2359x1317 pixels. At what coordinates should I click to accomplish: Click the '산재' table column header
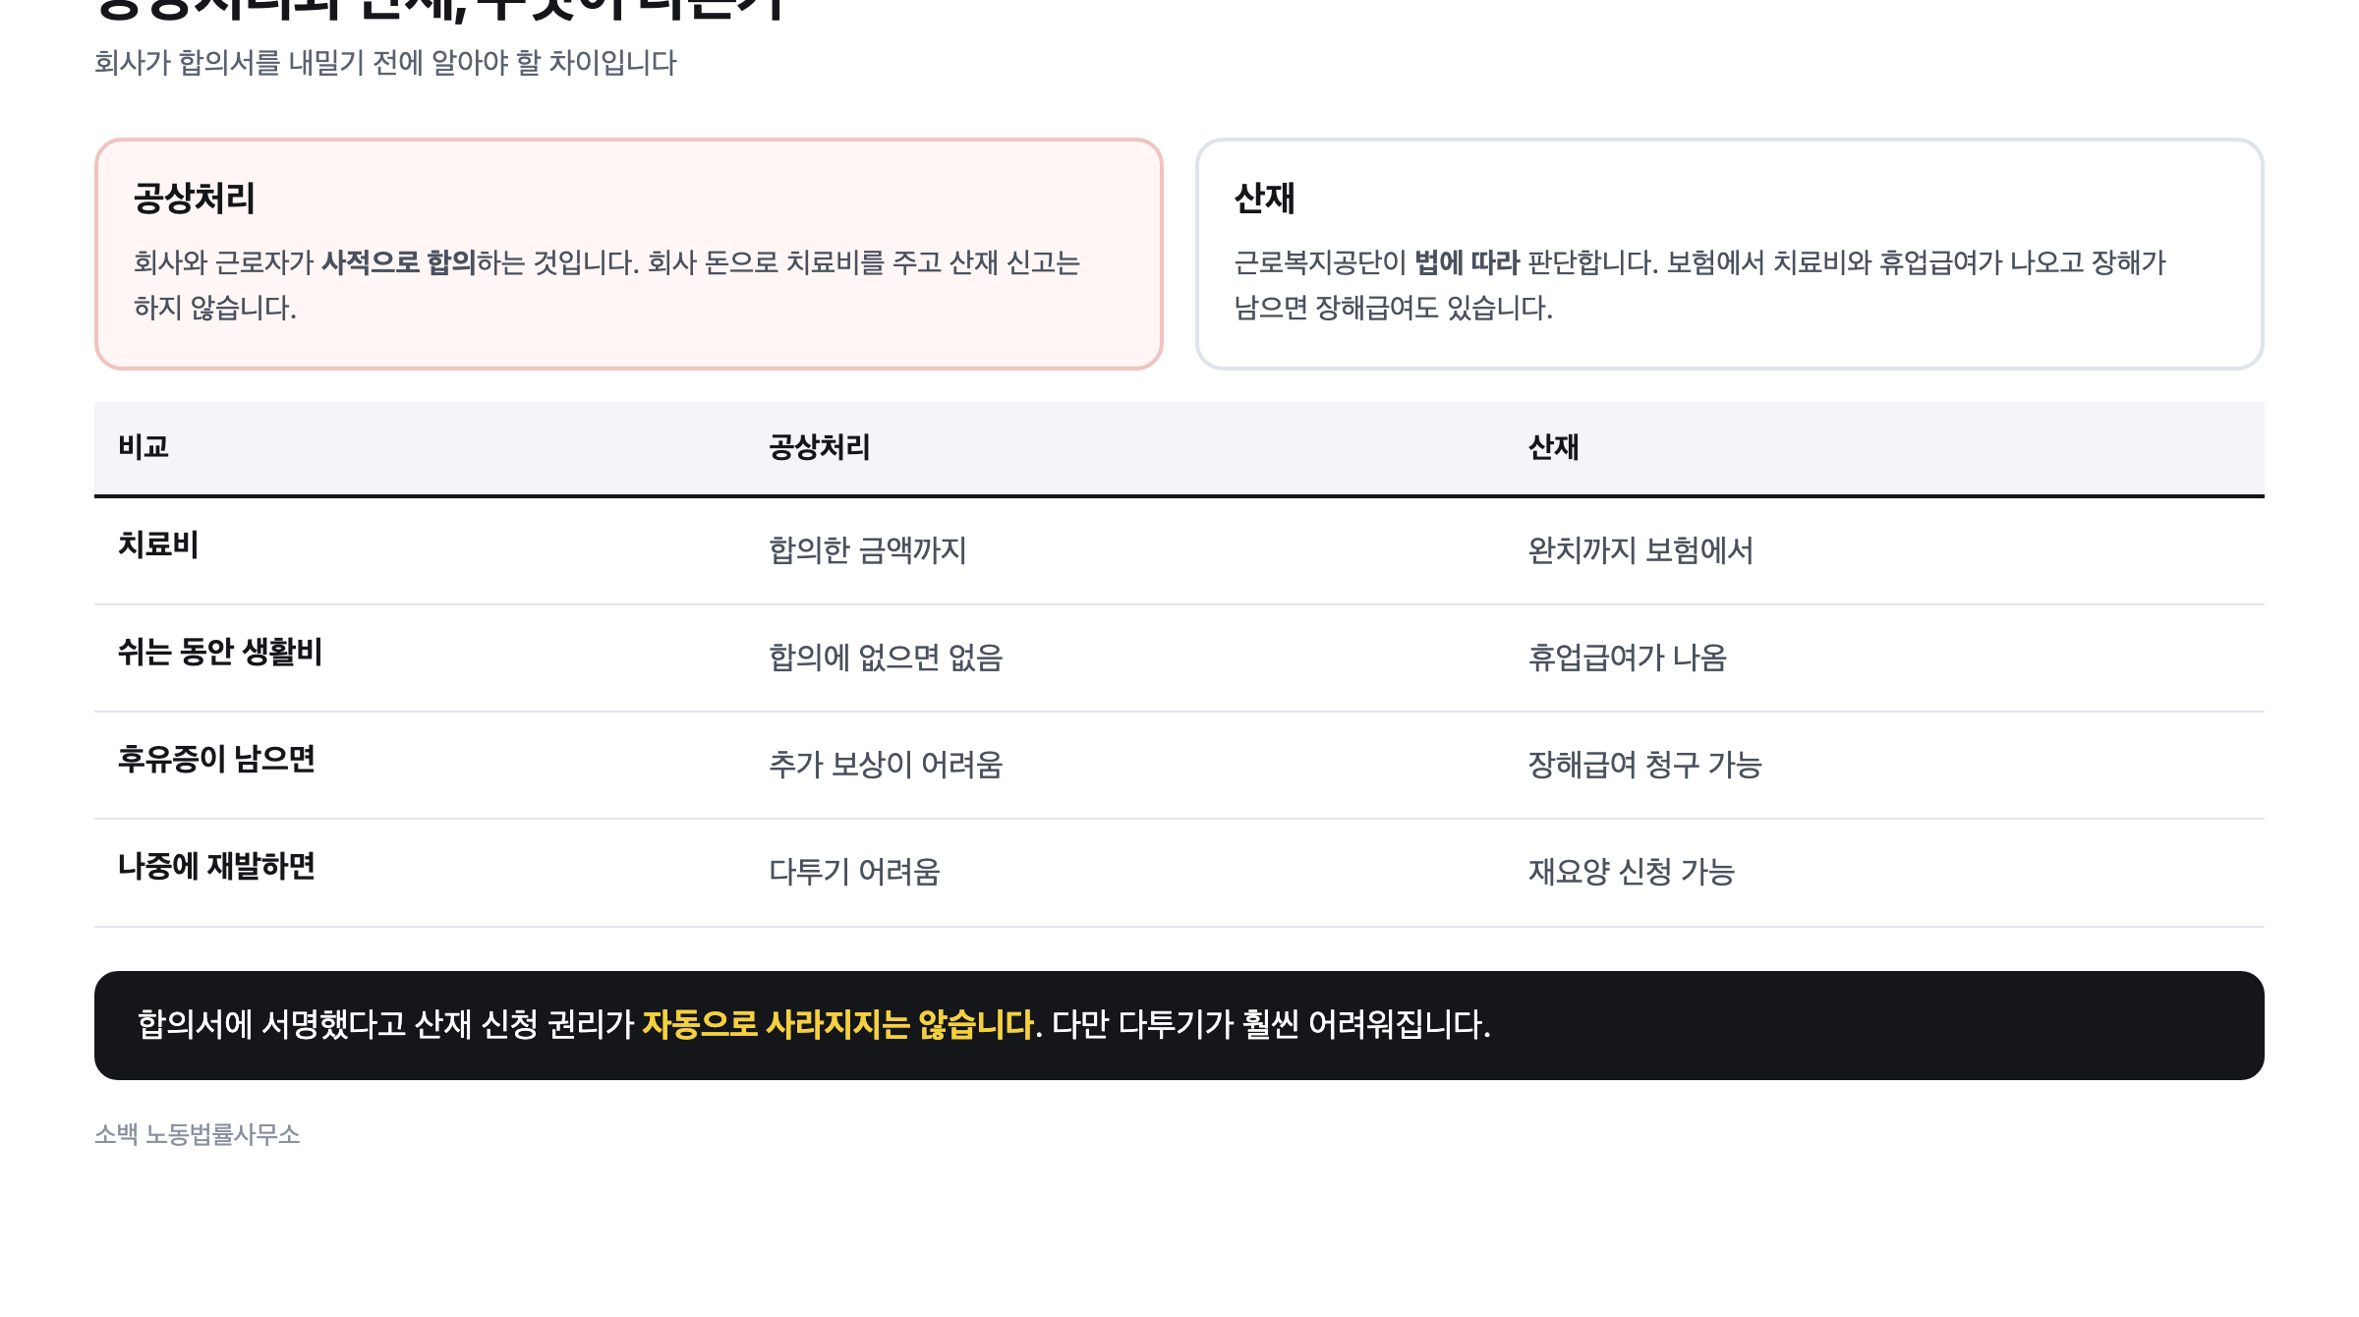[1553, 447]
